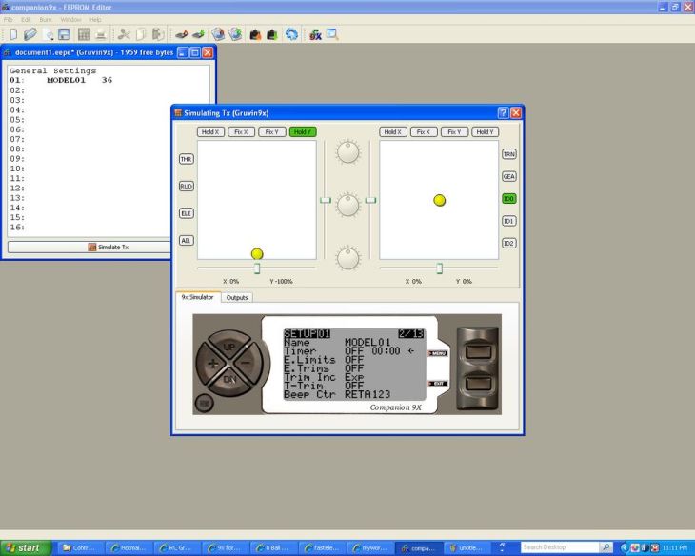
Task: Click the top potentiometer knob
Action: (347, 151)
